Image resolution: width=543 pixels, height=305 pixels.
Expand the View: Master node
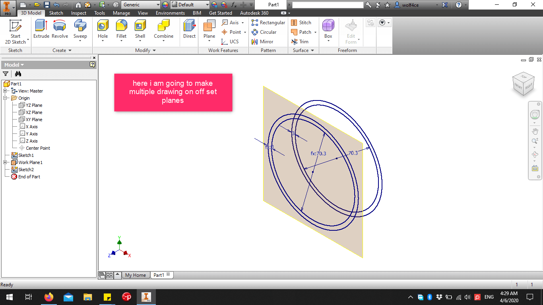tap(5, 91)
